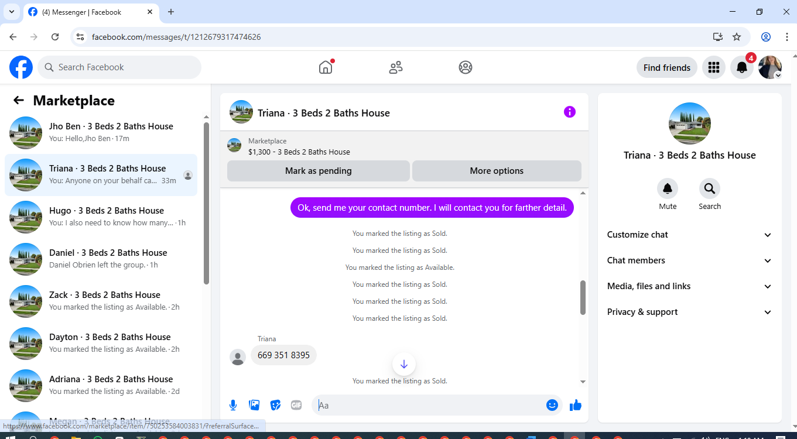The image size is (797, 439).
Task: Open conversation information purple icon
Action: pyautogui.click(x=570, y=112)
